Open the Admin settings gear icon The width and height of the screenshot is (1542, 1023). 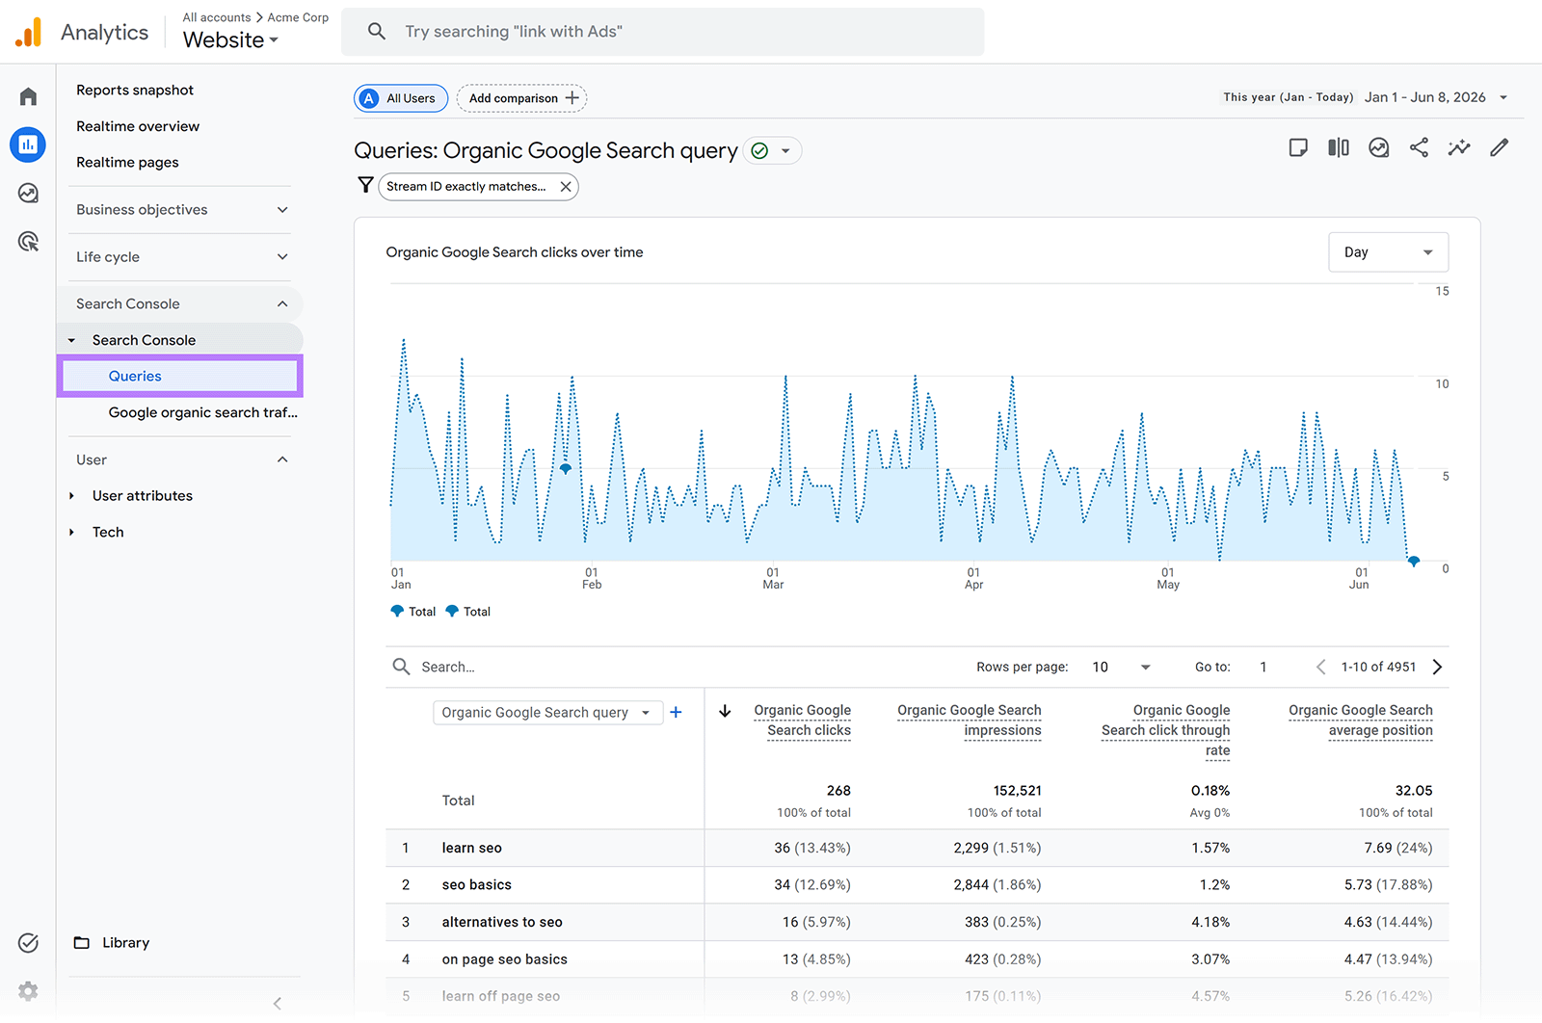(28, 990)
